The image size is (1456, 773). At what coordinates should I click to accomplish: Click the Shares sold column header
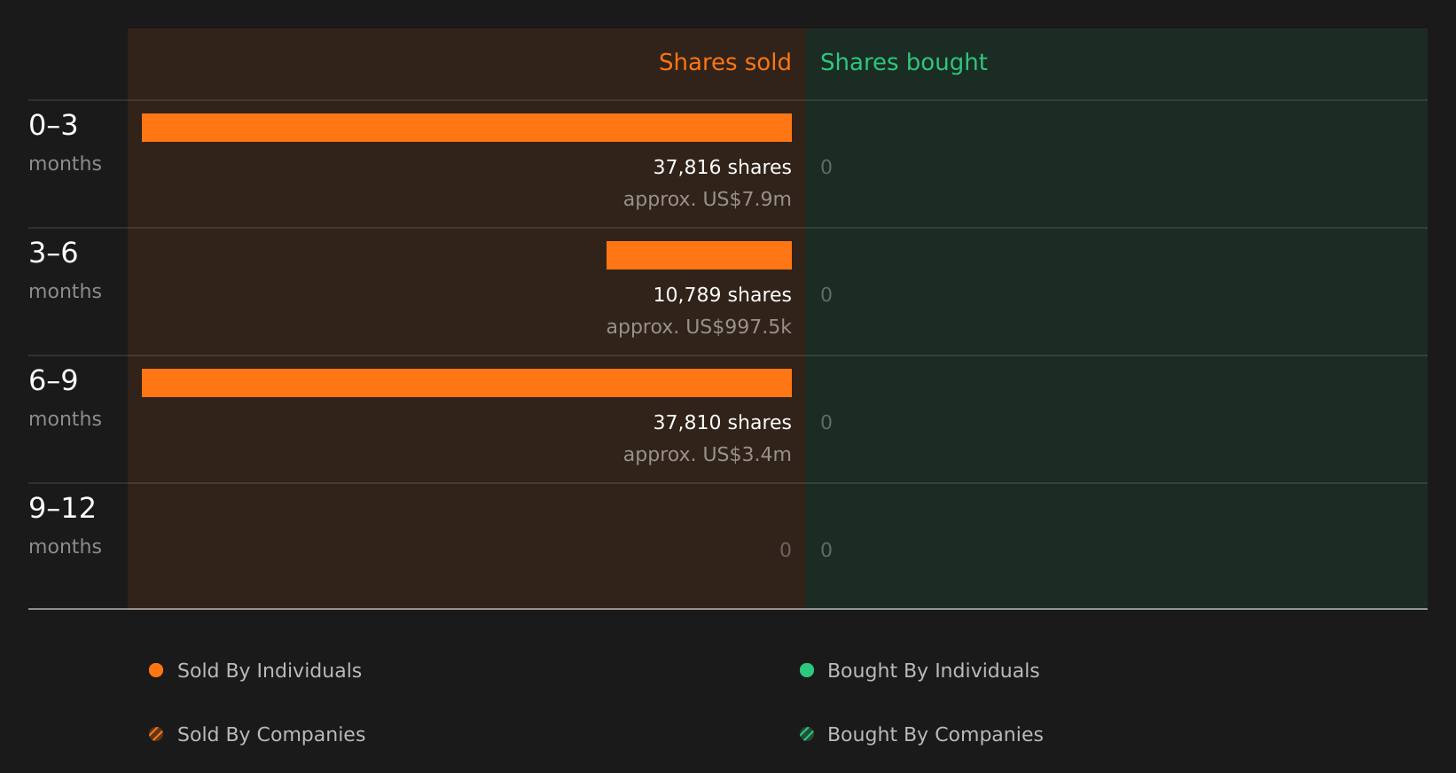tap(724, 62)
